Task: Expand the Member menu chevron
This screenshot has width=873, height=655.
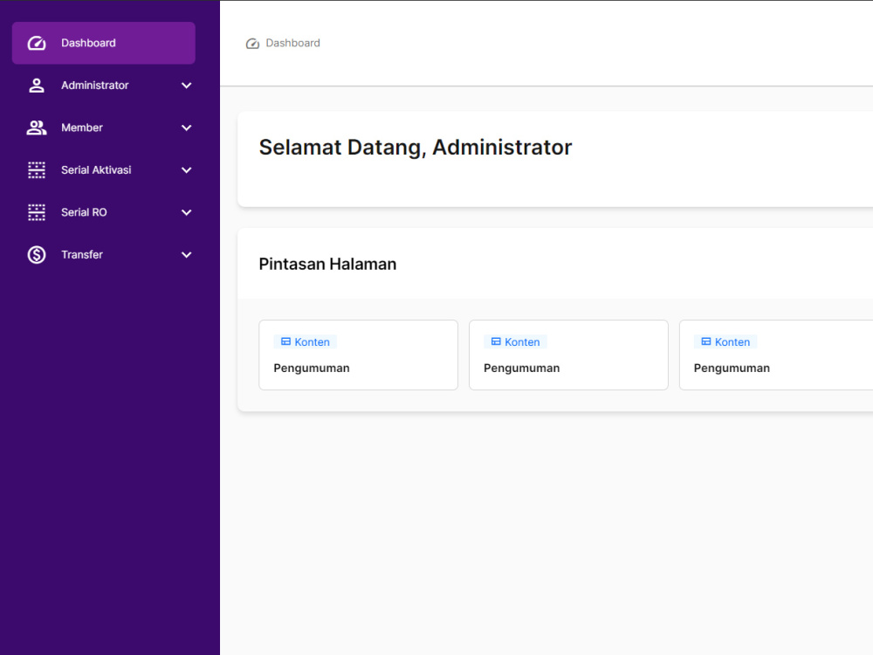Action: (187, 128)
